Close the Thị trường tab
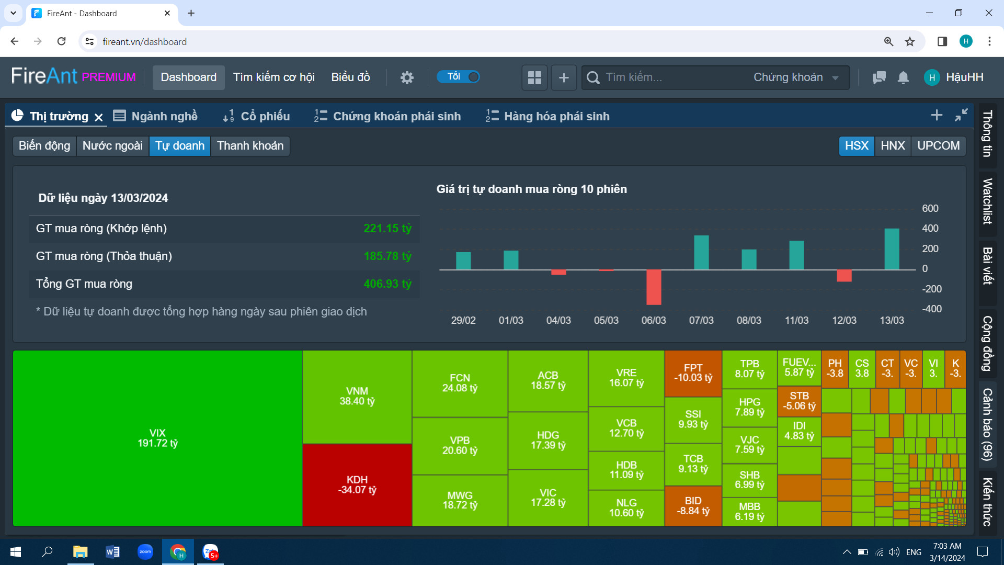The height and width of the screenshot is (565, 1004). (x=99, y=117)
